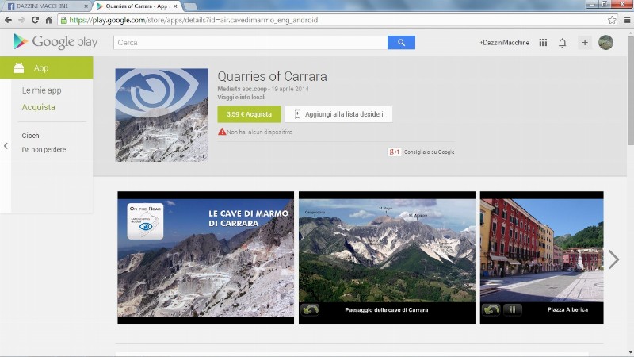Image resolution: width=634 pixels, height=357 pixels.
Task: Click the browser forward arrow
Action: [x=22, y=20]
